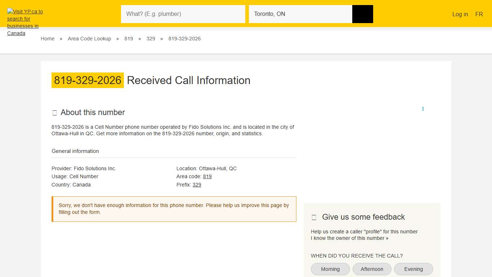
Task: Open the Home breadcrumb link
Action: (48, 39)
